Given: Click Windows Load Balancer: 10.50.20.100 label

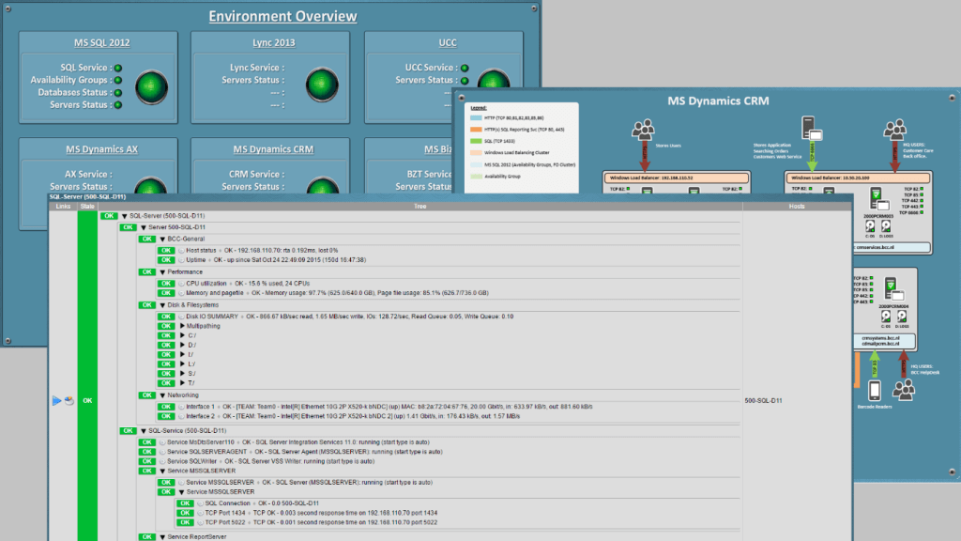Looking at the screenshot, I should 830,178.
